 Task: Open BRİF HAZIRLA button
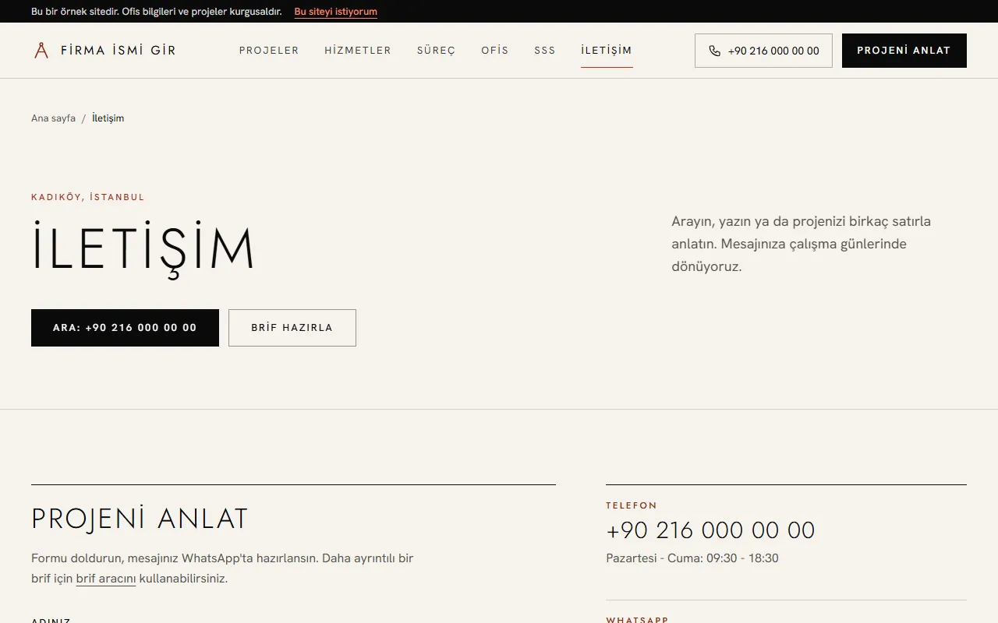coord(292,328)
